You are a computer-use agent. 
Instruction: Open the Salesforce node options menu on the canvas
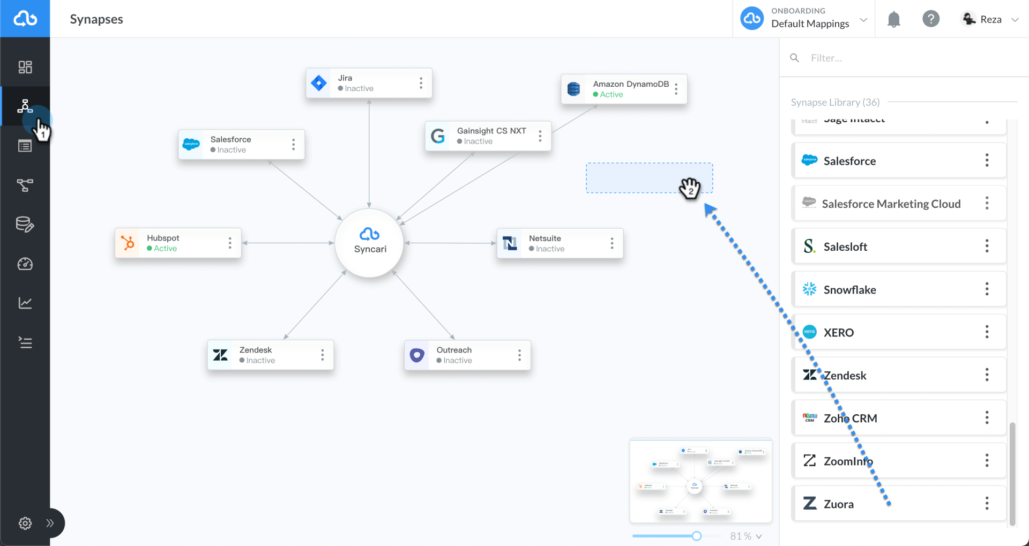tap(293, 144)
